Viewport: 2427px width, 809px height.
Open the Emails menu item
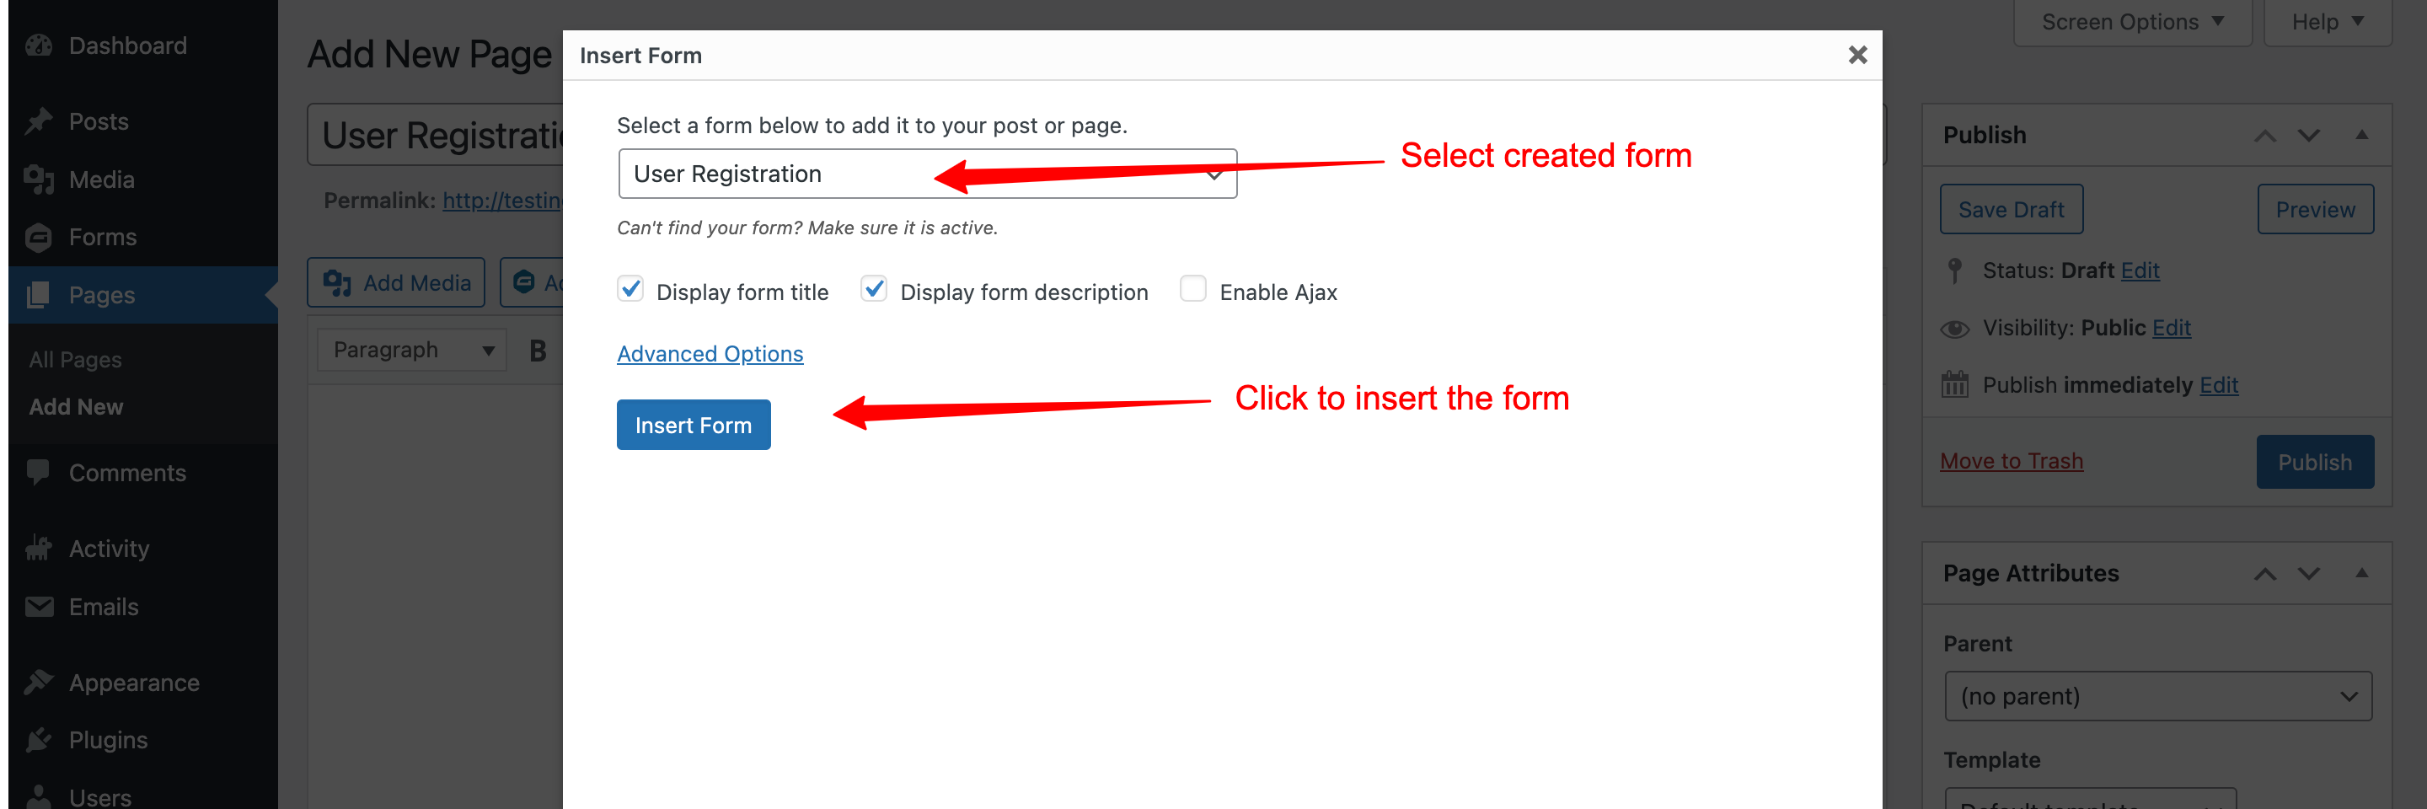coord(103,607)
